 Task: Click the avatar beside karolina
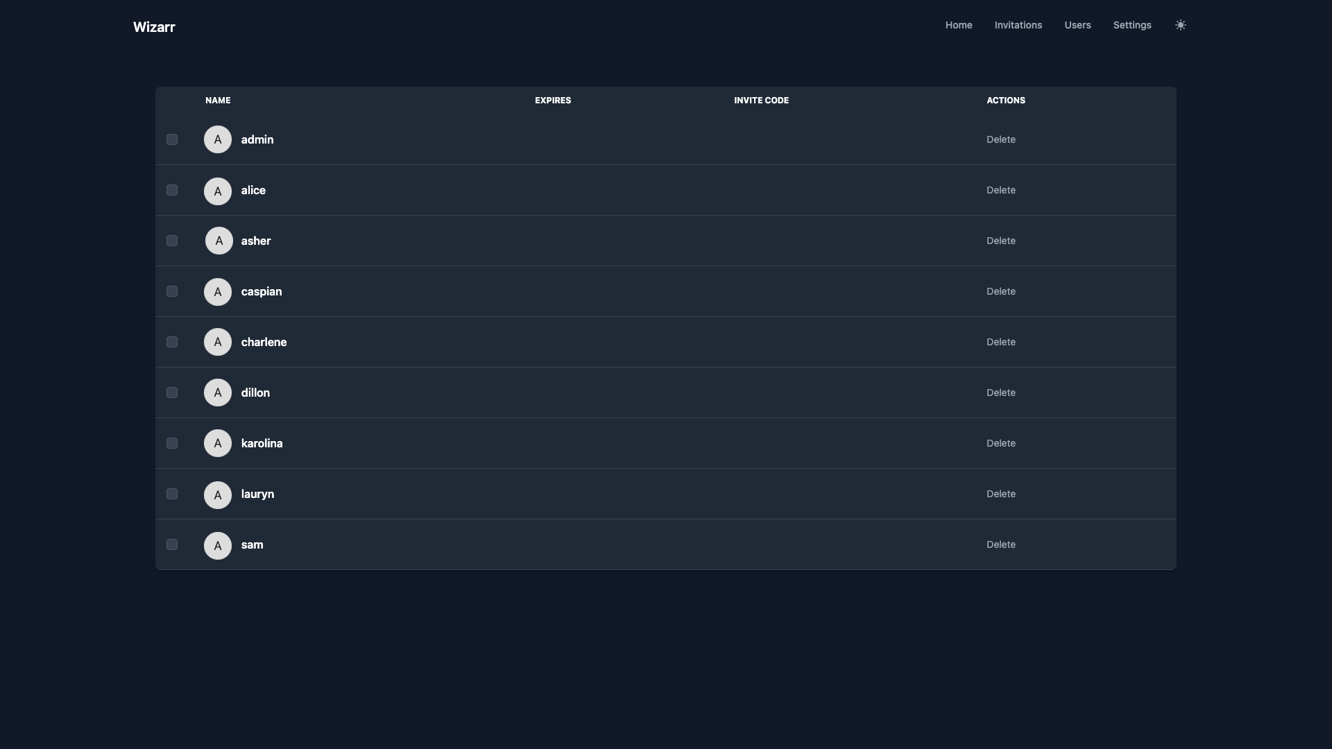click(217, 443)
